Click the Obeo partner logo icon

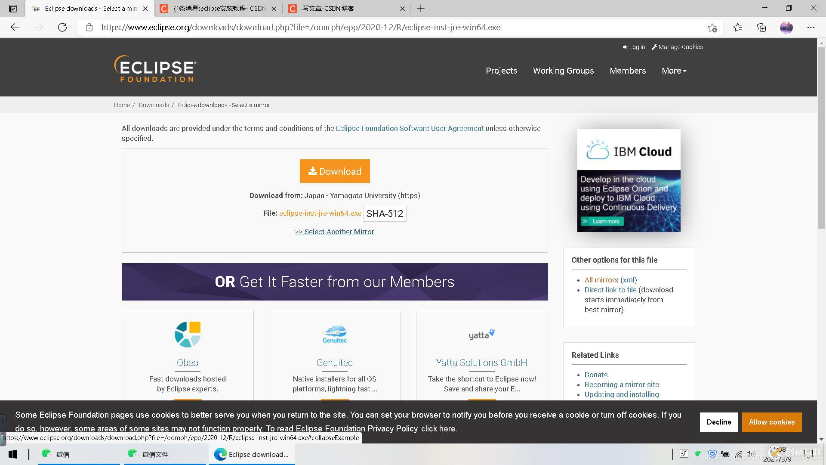[187, 334]
